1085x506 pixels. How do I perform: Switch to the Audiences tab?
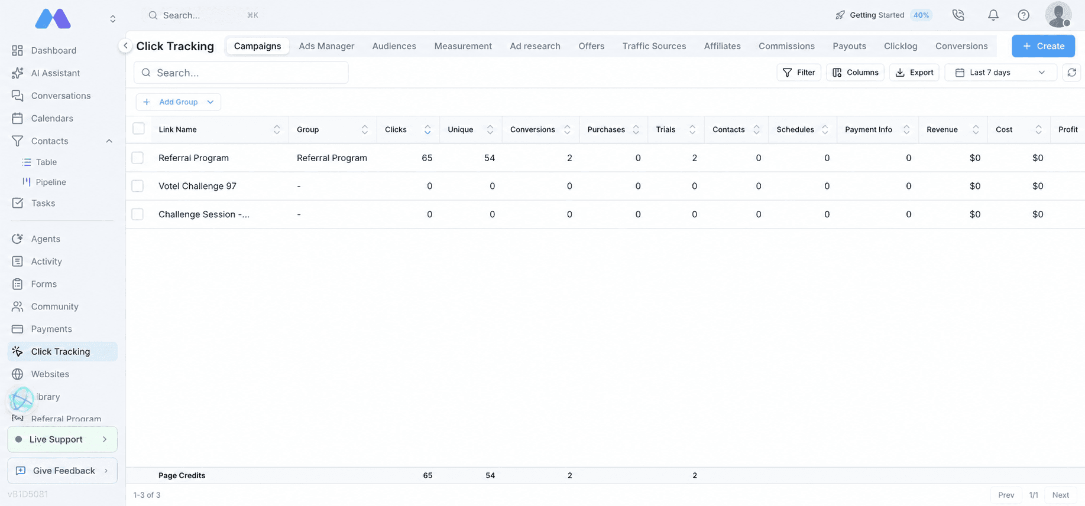(394, 46)
